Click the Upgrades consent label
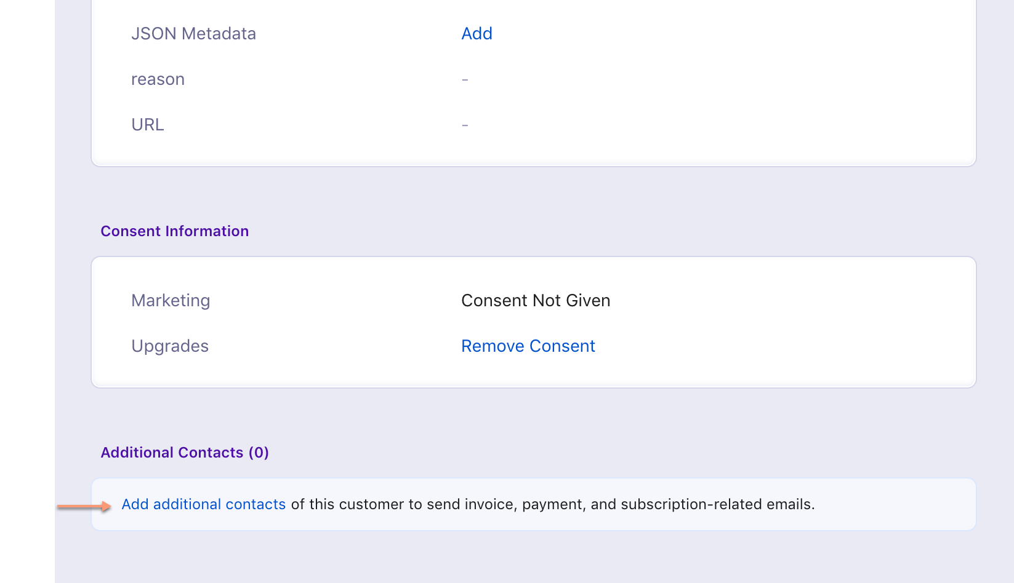Image resolution: width=1014 pixels, height=583 pixels. (170, 346)
